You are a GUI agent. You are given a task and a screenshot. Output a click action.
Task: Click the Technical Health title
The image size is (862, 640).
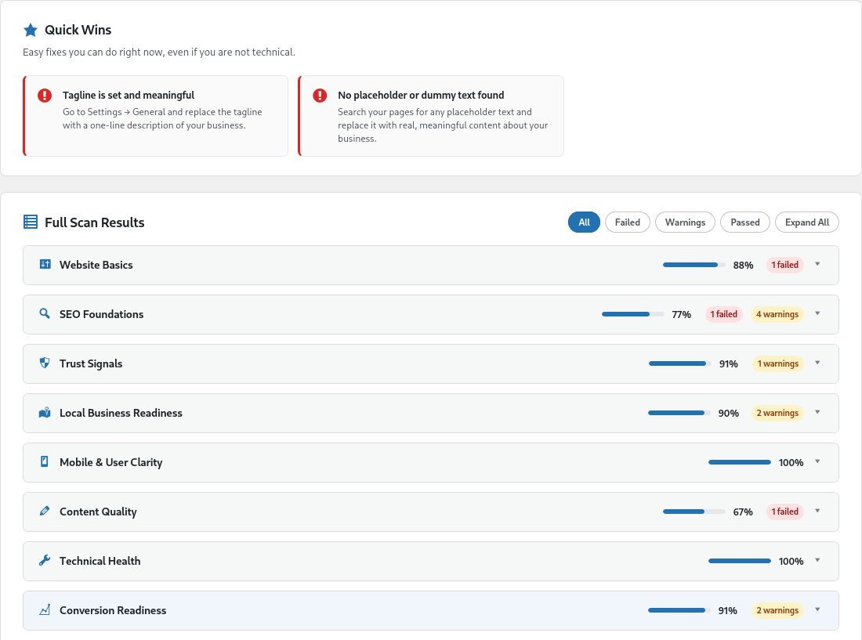[100, 561]
